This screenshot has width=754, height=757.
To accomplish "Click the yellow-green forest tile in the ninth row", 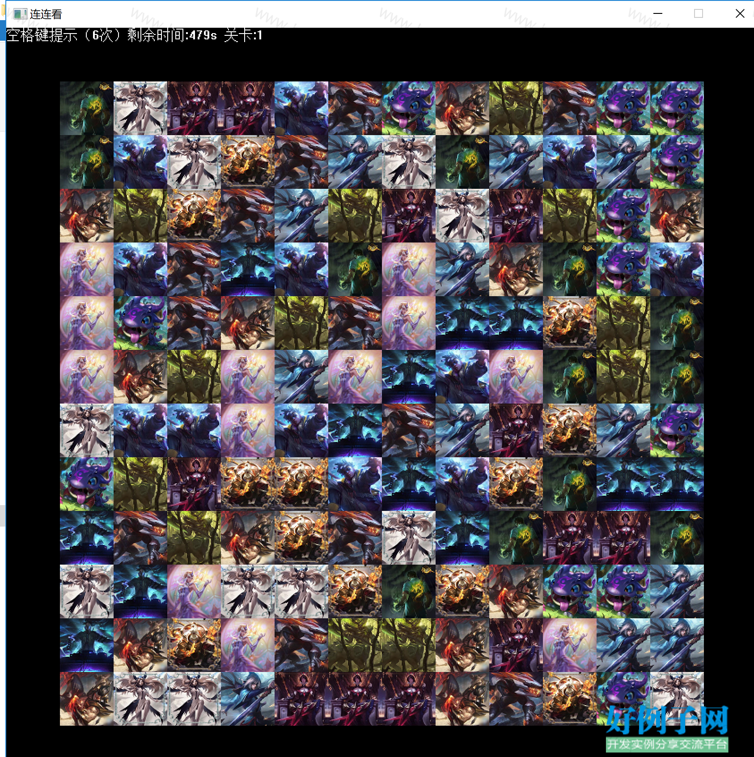I will pyautogui.click(x=194, y=538).
